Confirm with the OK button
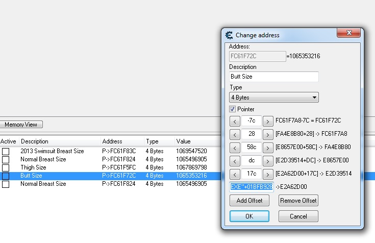 point(249,216)
